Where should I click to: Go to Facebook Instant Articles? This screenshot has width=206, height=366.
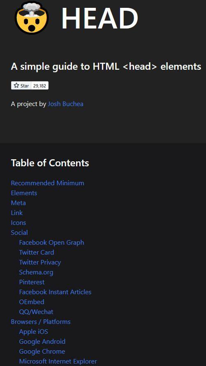coord(55,292)
